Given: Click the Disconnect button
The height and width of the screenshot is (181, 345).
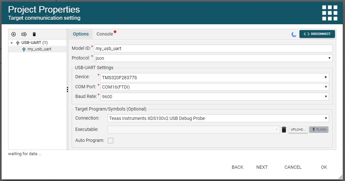Looking at the screenshot, I should click(x=317, y=34).
